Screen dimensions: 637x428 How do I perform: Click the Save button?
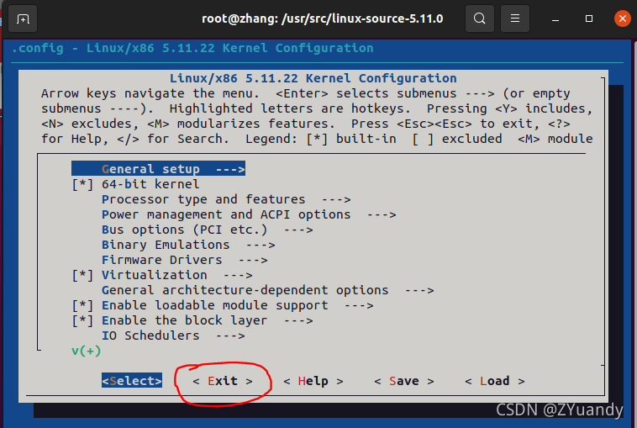(x=404, y=381)
